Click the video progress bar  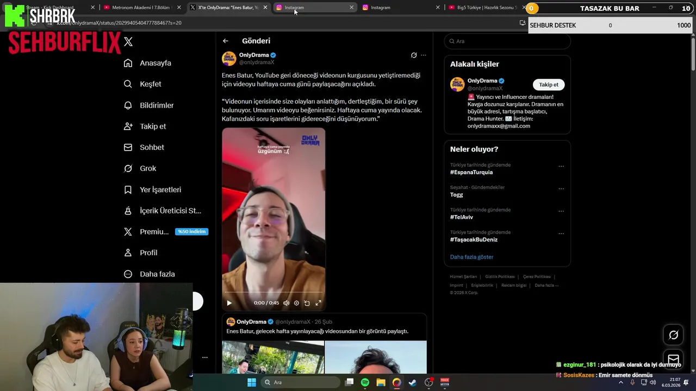click(x=274, y=293)
